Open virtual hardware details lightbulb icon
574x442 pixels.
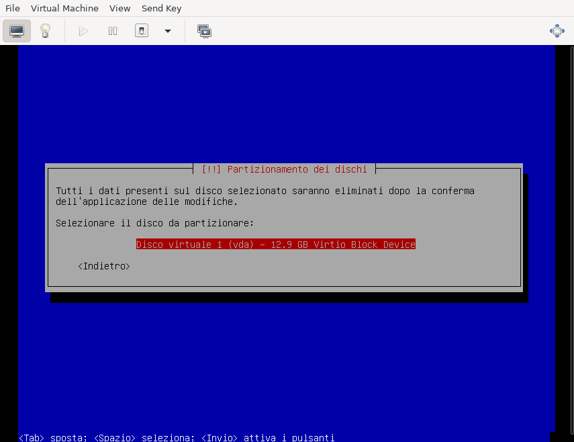pyautogui.click(x=45, y=31)
